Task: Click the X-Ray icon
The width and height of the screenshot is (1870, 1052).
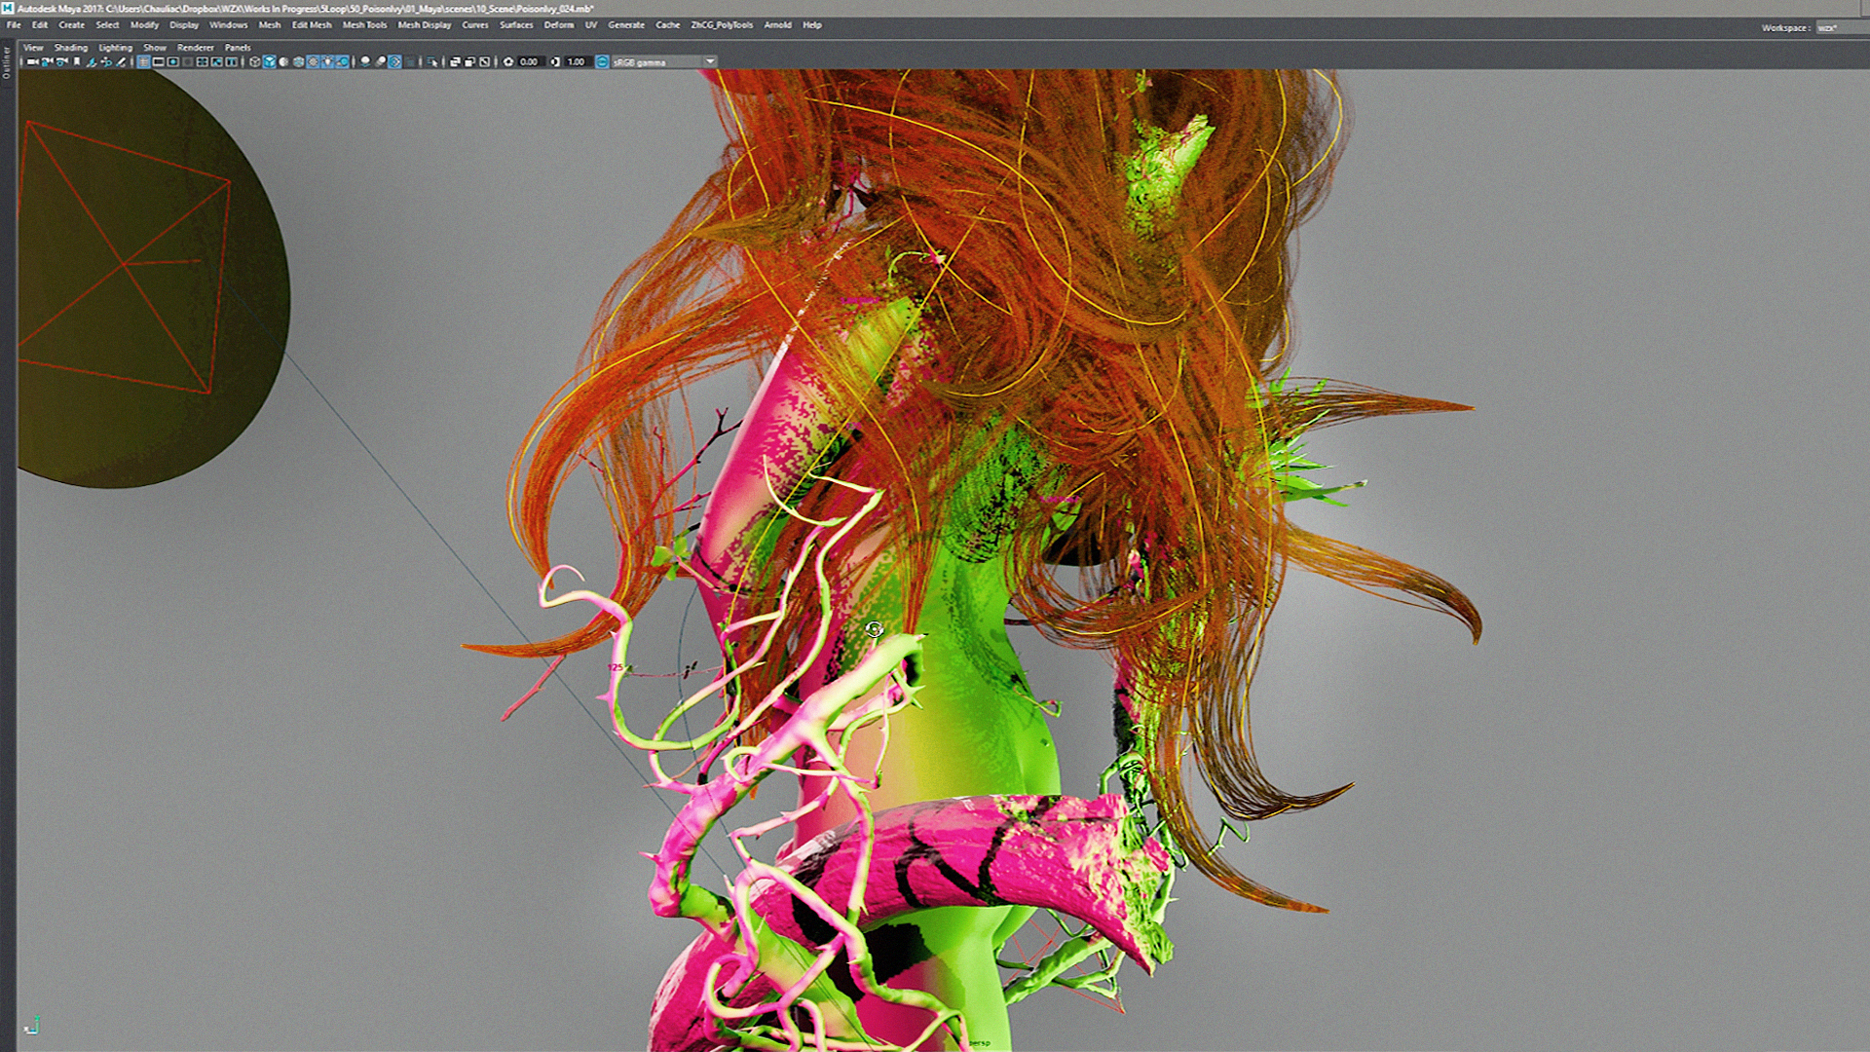Action: click(x=455, y=61)
